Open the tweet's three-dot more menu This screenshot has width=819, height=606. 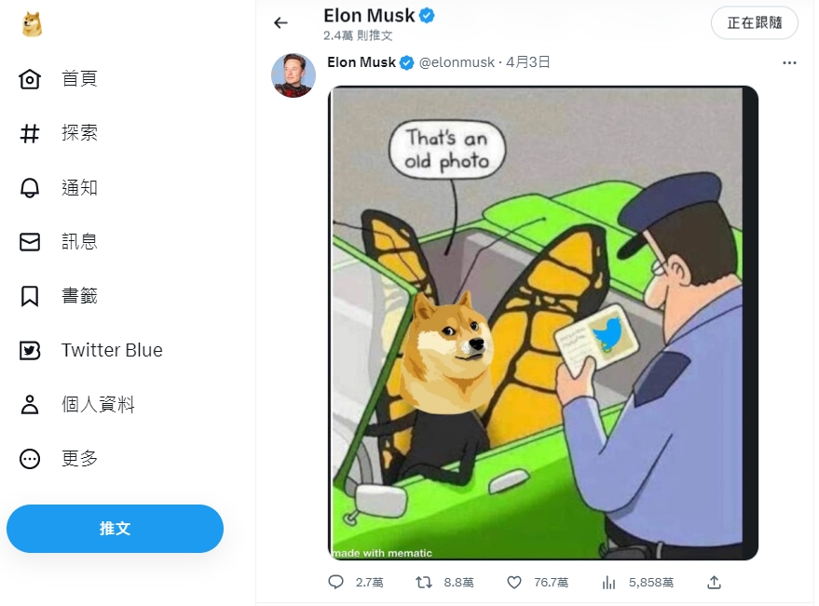coord(789,63)
